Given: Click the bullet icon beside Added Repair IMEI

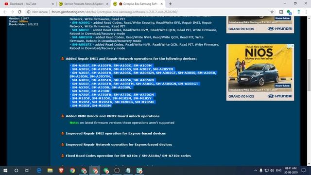Looking at the screenshot, I should tap(63, 58).
